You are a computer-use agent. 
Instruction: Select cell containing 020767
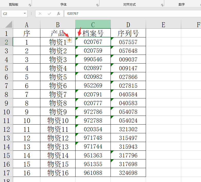click(93, 42)
